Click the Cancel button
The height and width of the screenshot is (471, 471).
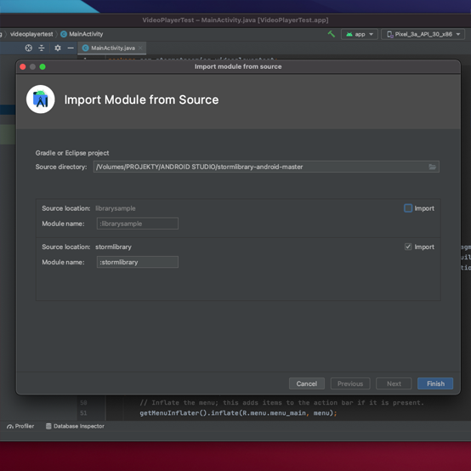tap(307, 383)
